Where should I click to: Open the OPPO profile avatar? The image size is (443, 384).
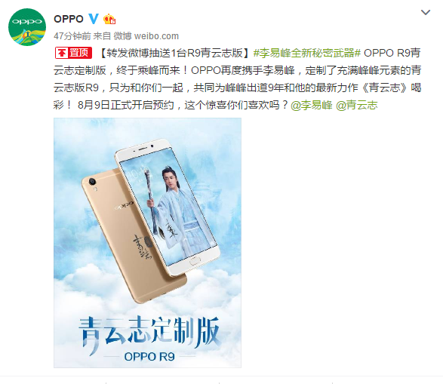tap(27, 27)
